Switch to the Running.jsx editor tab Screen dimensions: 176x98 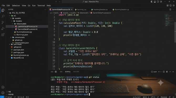81,9
